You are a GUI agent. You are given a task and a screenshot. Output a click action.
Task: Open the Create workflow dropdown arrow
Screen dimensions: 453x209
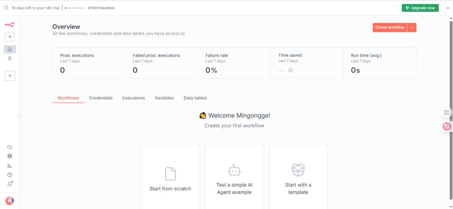[x=412, y=27]
